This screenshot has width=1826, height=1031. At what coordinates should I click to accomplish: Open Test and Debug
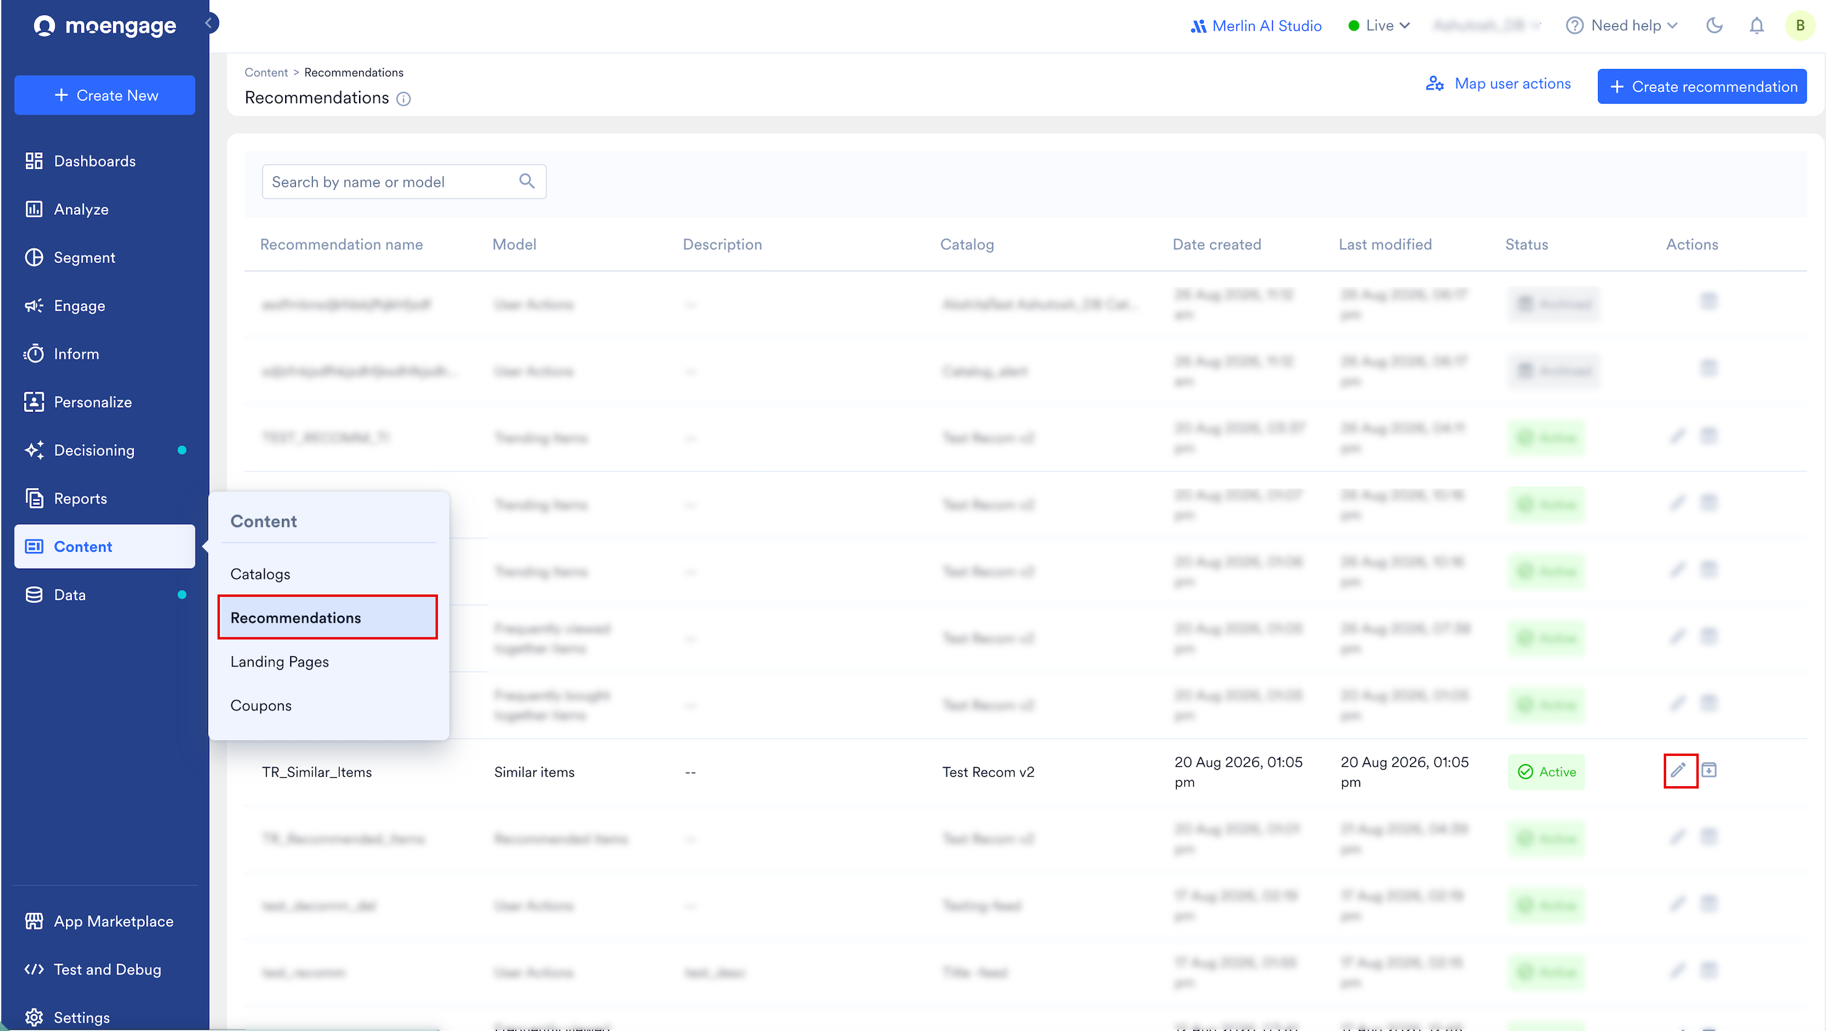click(x=105, y=970)
